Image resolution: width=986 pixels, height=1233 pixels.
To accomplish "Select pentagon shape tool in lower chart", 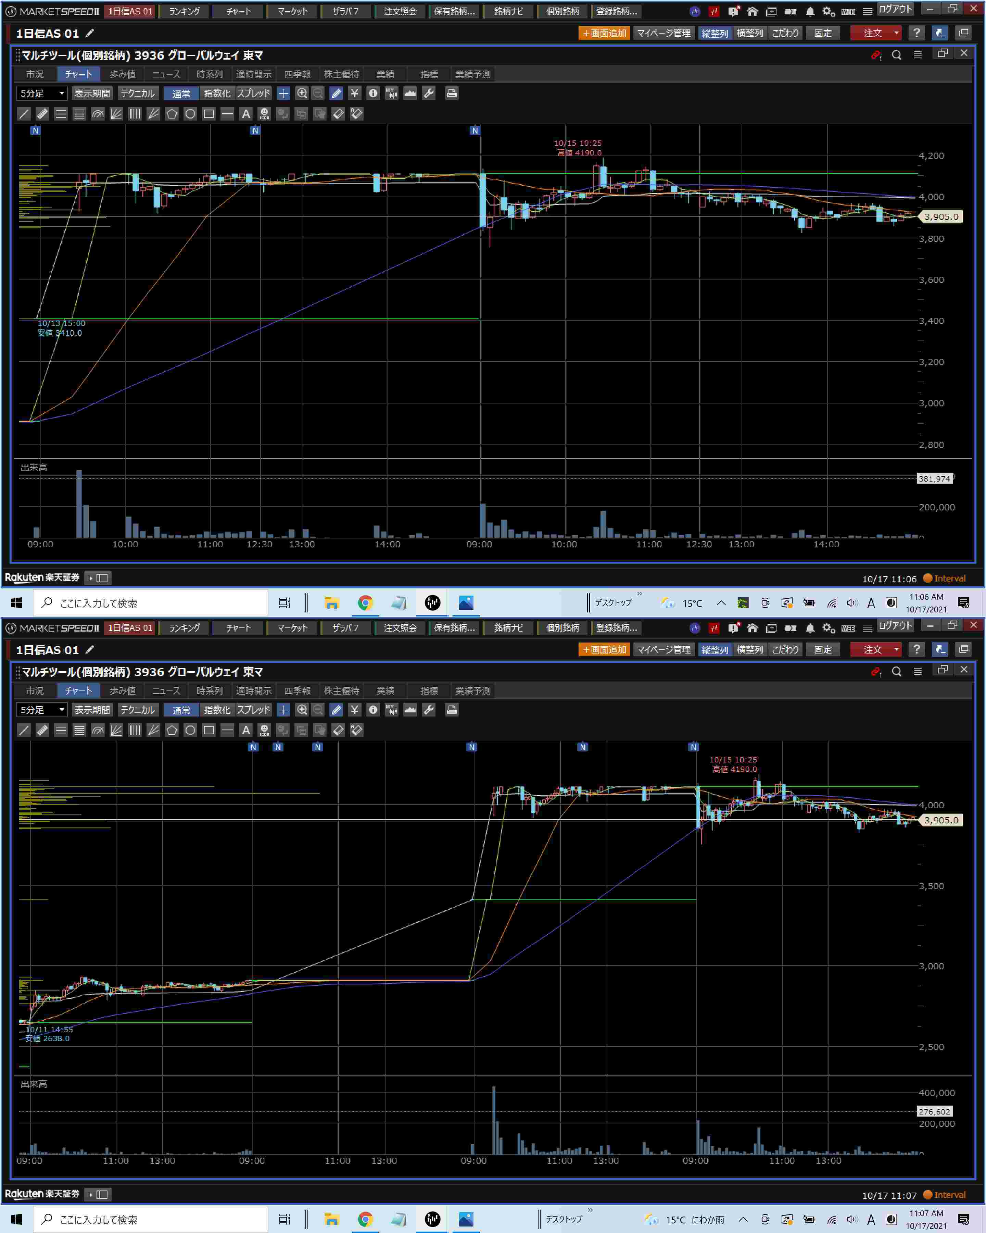I will coord(172,730).
